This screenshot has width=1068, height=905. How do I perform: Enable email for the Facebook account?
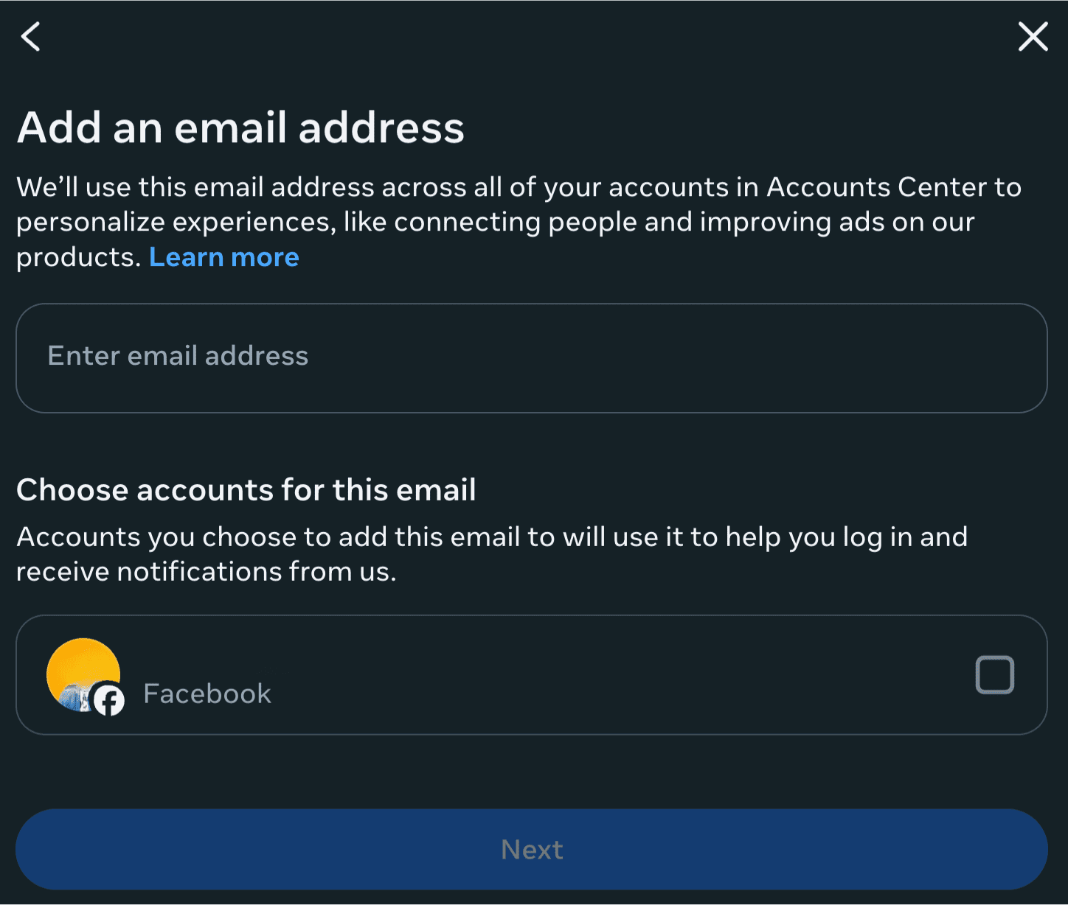(995, 674)
